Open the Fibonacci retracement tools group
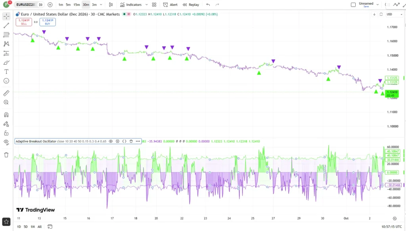 click(x=6, y=35)
